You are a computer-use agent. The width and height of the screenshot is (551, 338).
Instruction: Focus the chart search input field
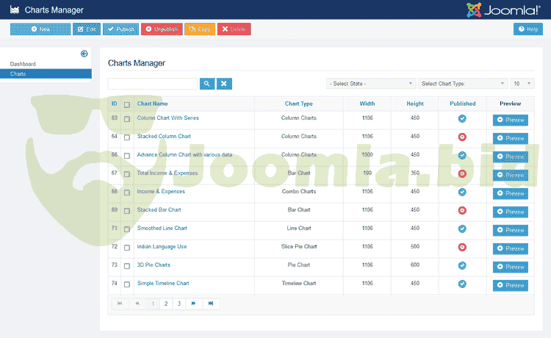[153, 84]
